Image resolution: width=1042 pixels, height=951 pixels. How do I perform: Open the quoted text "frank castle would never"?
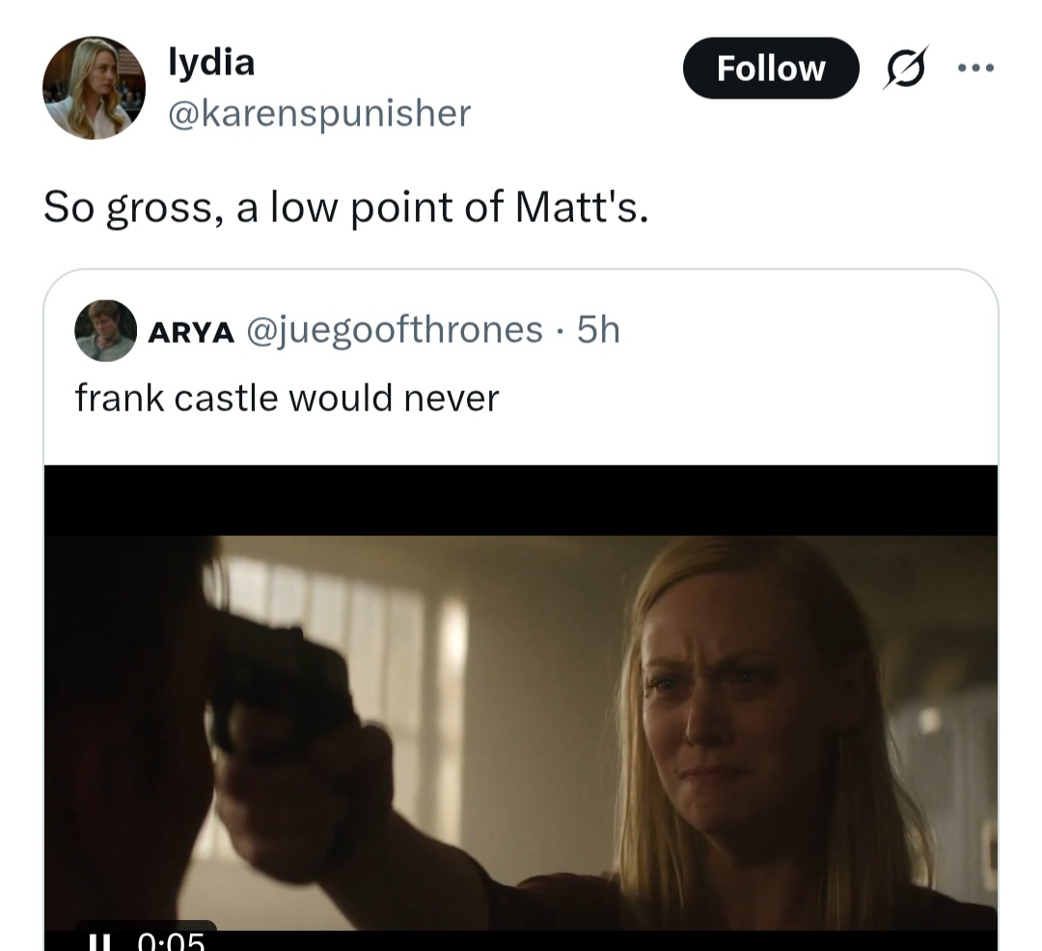(287, 399)
